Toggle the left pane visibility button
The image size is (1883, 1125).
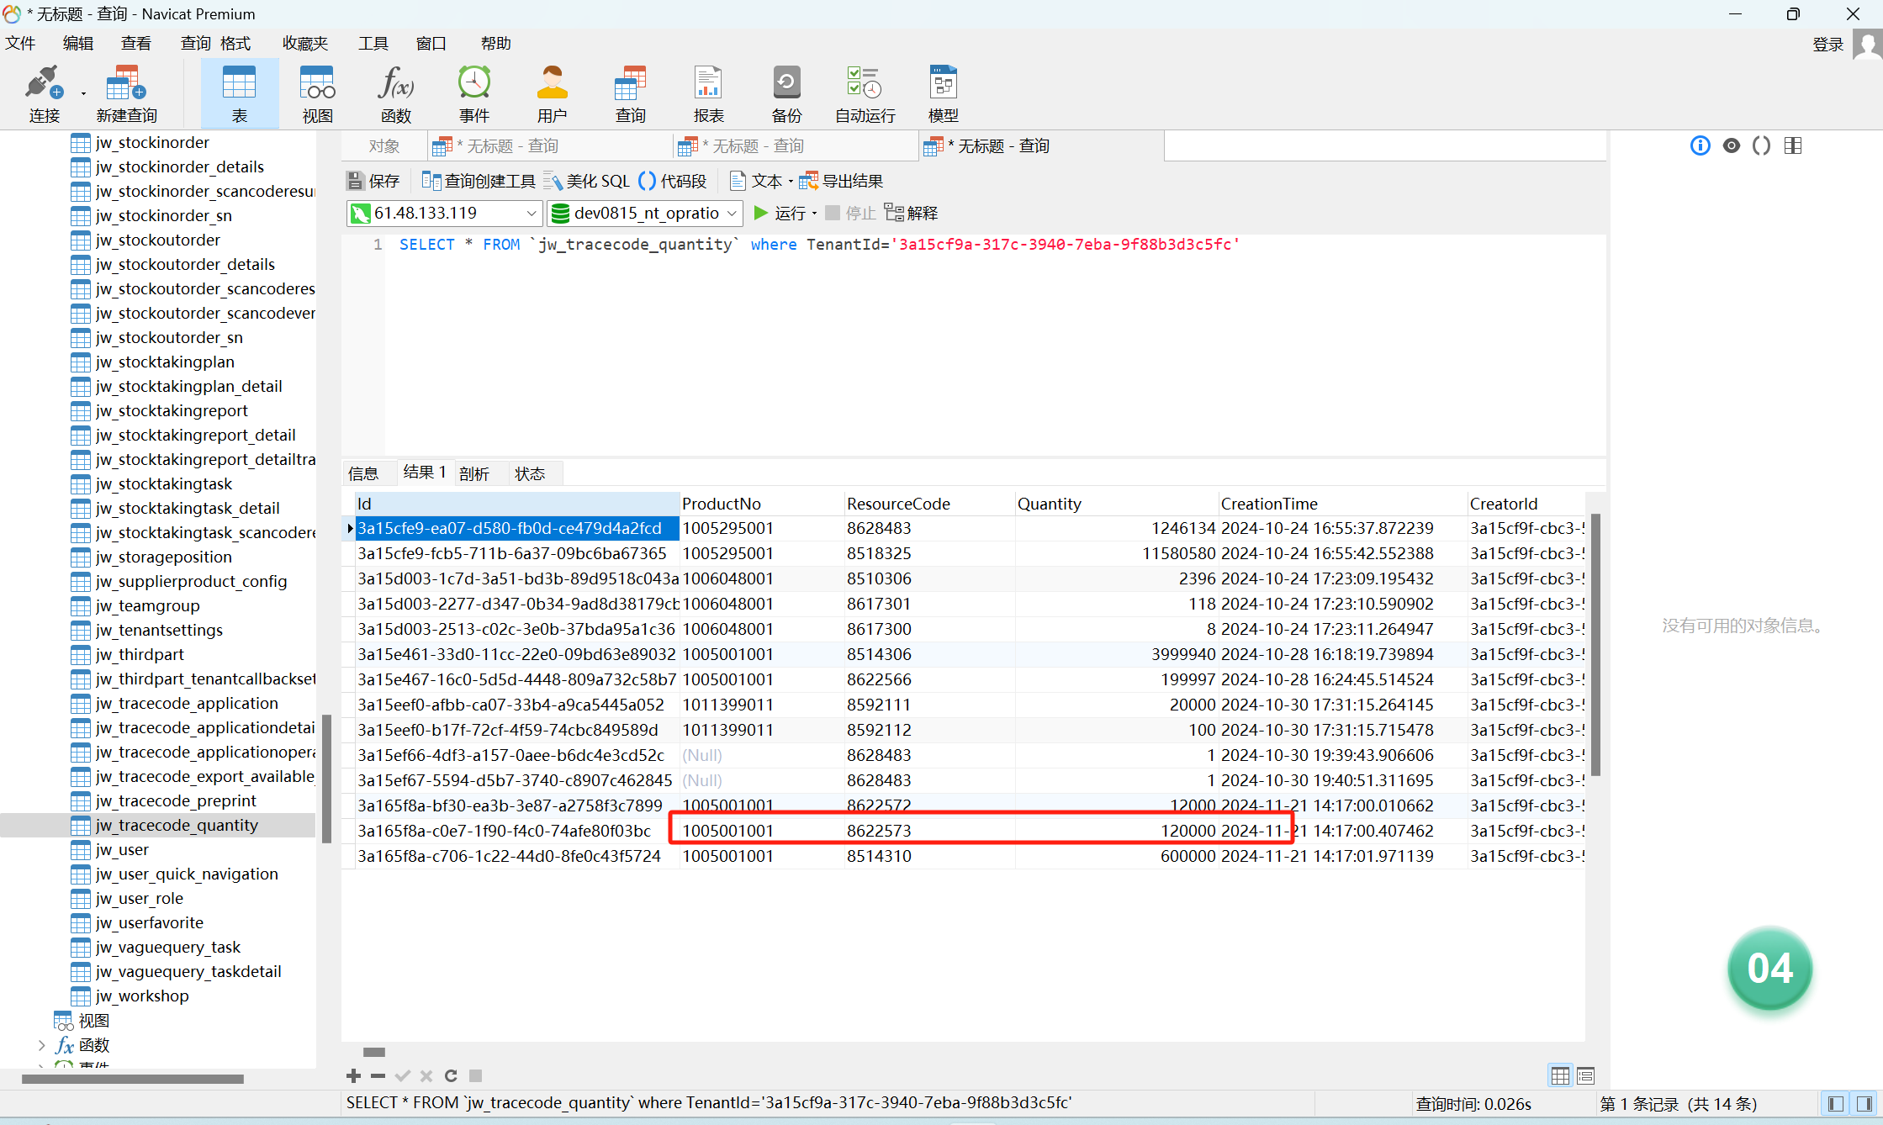coord(1836,1103)
